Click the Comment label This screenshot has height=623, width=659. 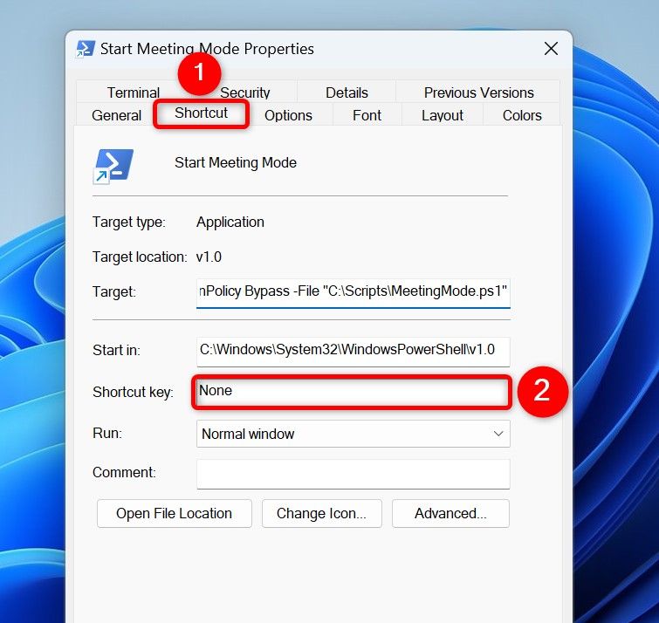click(124, 472)
